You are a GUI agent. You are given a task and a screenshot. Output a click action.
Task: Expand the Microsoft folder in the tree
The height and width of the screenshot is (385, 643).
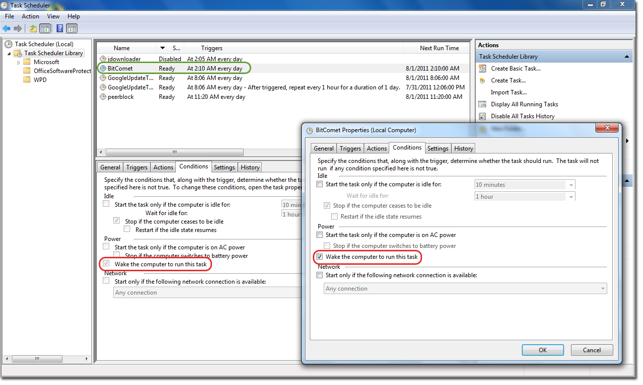19,63
